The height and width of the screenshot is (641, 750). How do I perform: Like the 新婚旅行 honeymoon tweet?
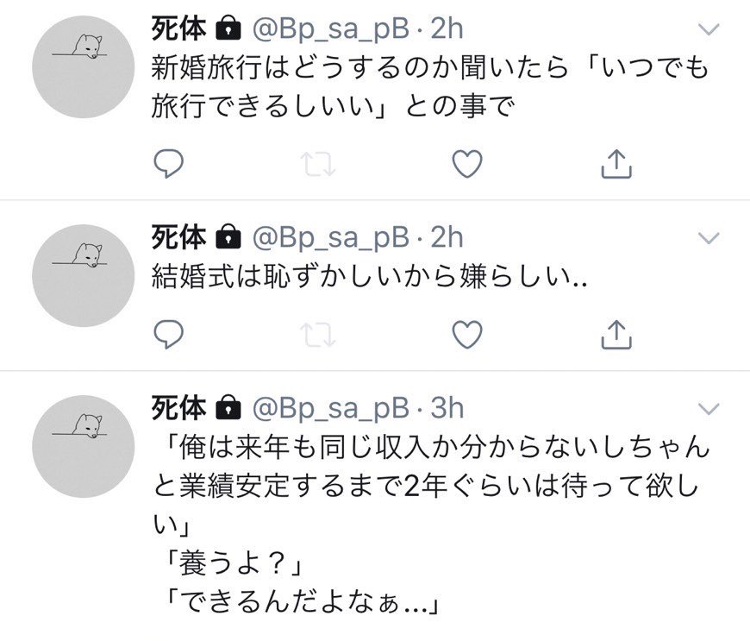[x=467, y=163]
